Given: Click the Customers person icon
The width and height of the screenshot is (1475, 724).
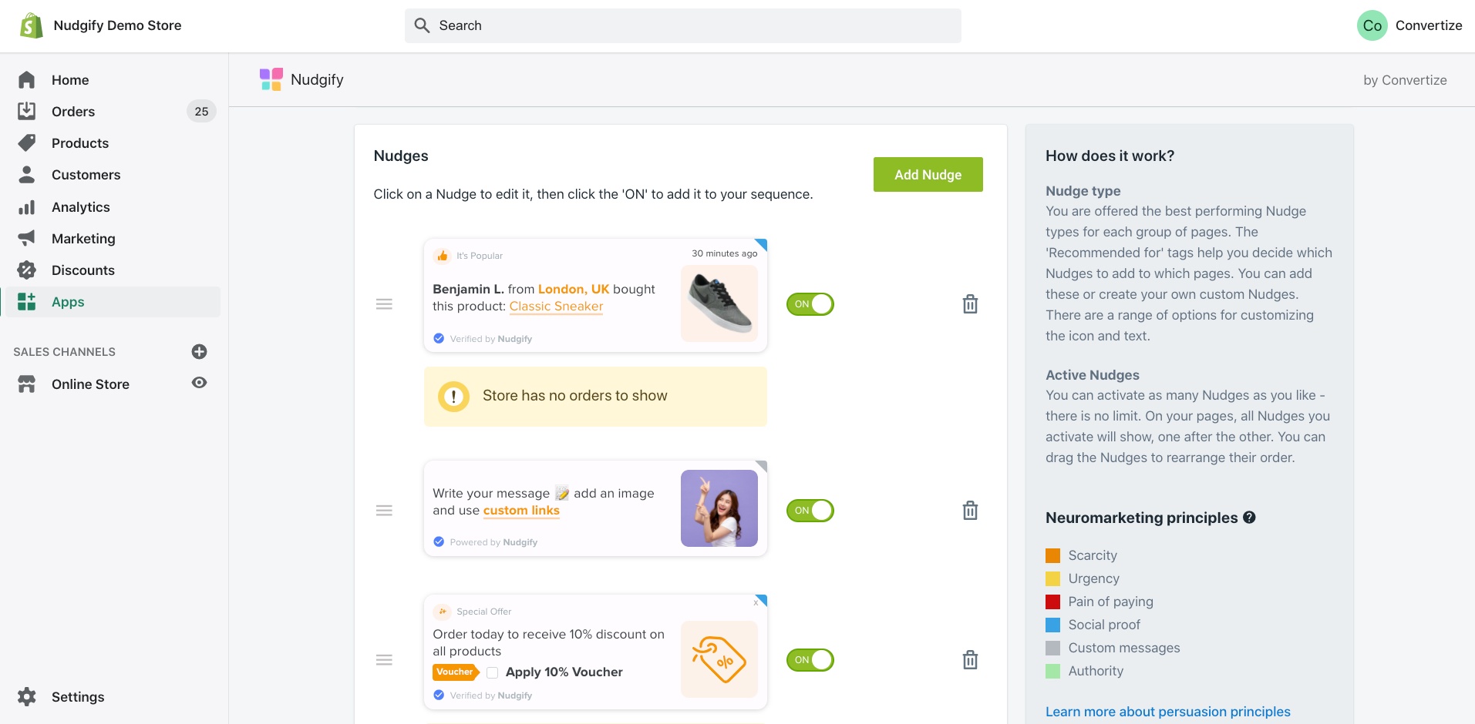Looking at the screenshot, I should point(27,174).
